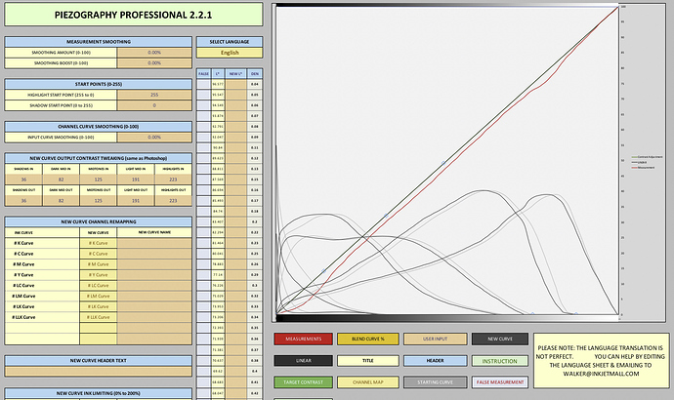Select the tan USER INPUT legend box
Viewport: 674px width, 400px height.
(x=435, y=340)
